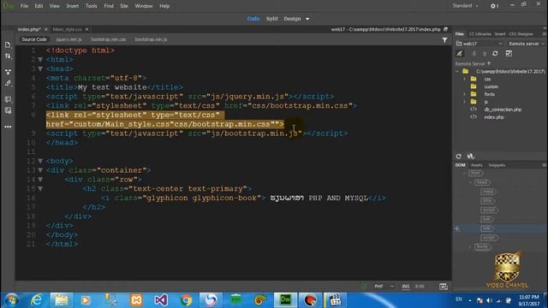Expand the css folder in Files panel
This screenshot has height=308, width=548.
coord(464,79)
